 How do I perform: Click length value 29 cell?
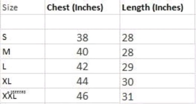coord(157,66)
